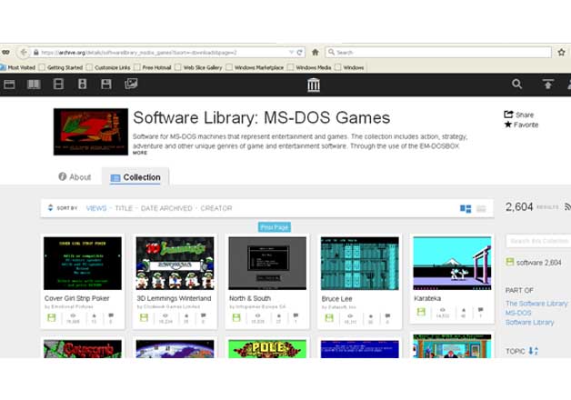The image size is (571, 400).
Task: Open the About tab
Action: [x=75, y=177]
